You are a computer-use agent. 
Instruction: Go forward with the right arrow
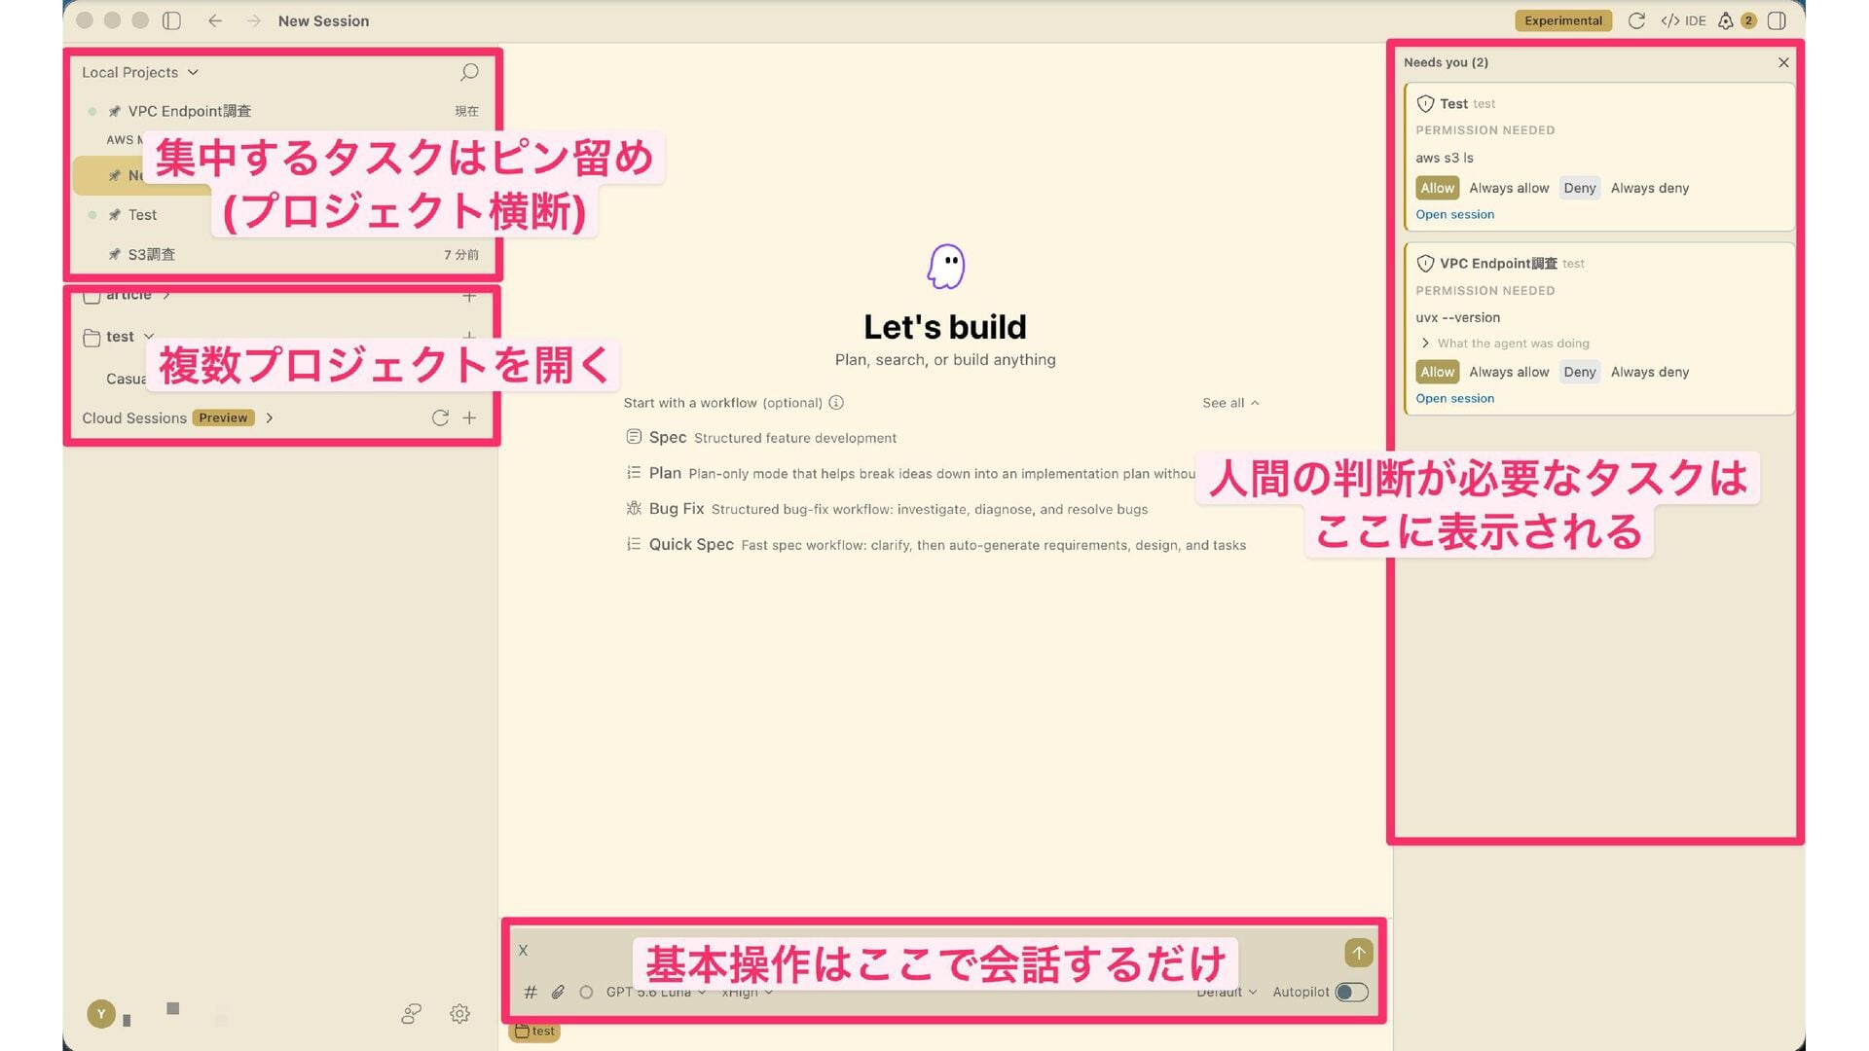pyautogui.click(x=254, y=20)
